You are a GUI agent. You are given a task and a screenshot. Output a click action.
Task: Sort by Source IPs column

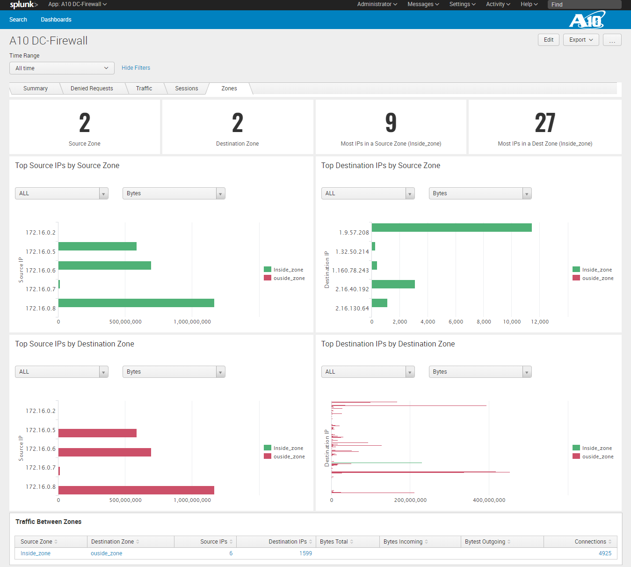pyautogui.click(x=216, y=542)
